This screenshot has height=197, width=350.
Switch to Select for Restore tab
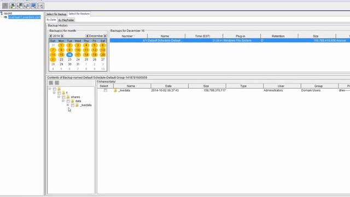[x=79, y=14]
